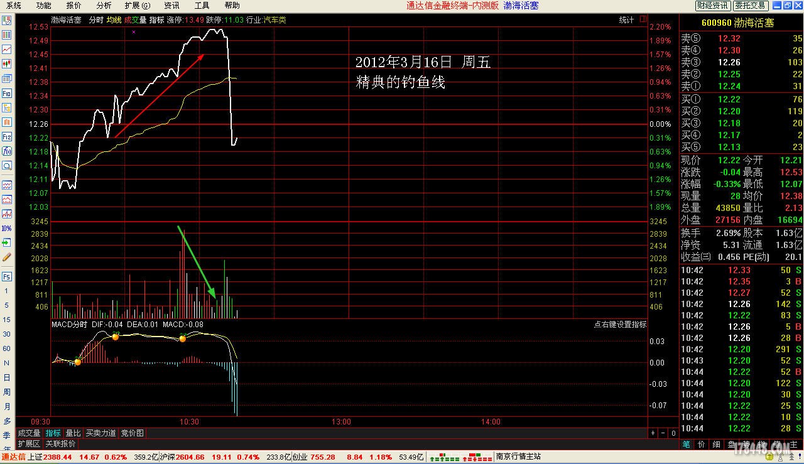Open the 功能 menu

click(x=43, y=6)
